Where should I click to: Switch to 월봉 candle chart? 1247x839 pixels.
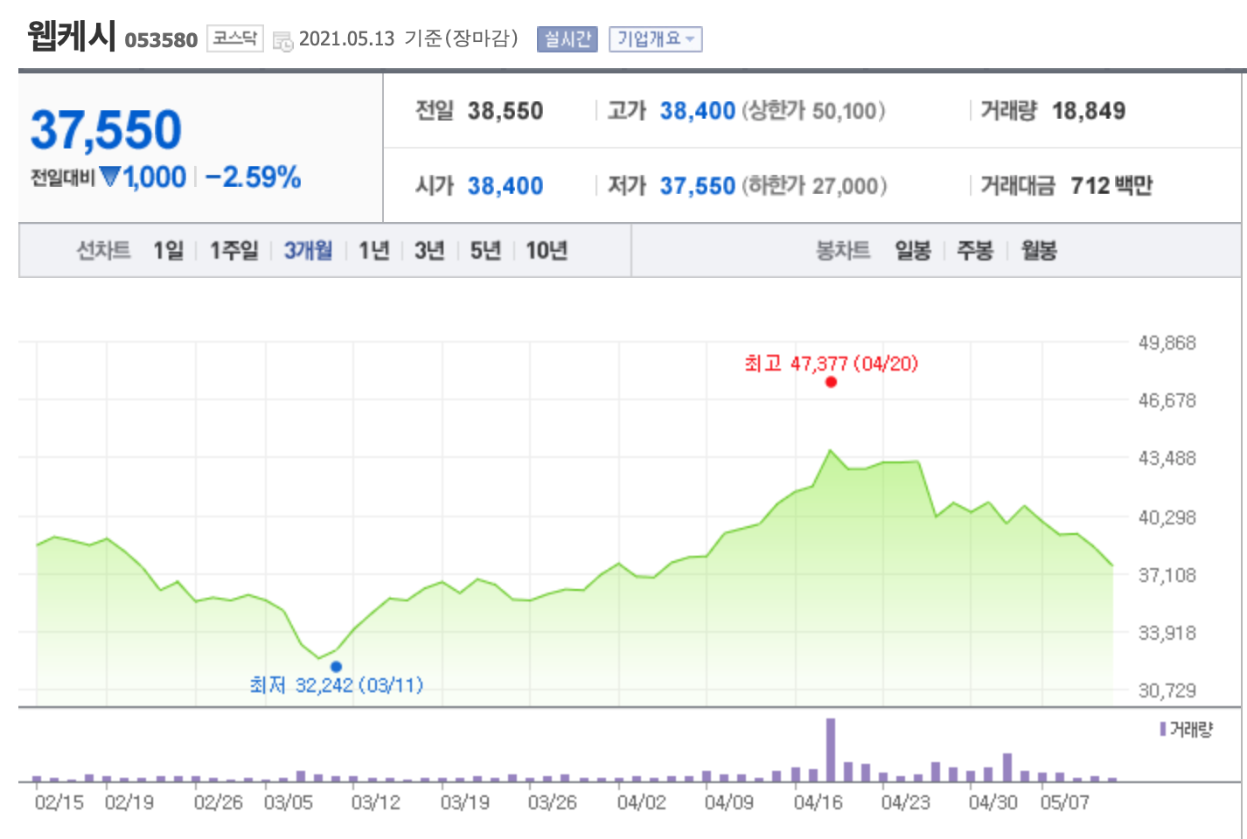click(1039, 251)
